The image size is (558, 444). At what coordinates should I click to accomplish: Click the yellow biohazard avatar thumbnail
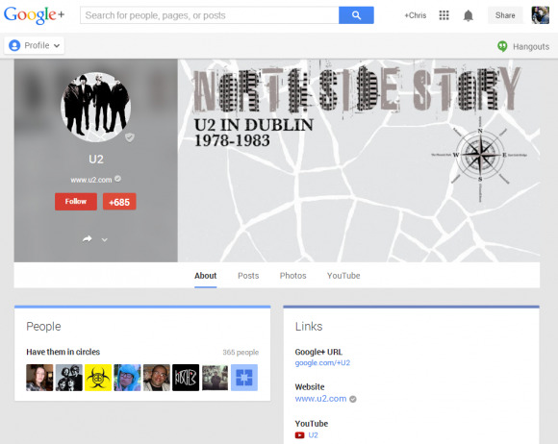click(x=98, y=378)
